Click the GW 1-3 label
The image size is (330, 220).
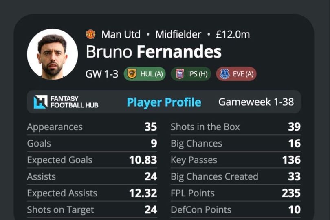pyautogui.click(x=102, y=74)
